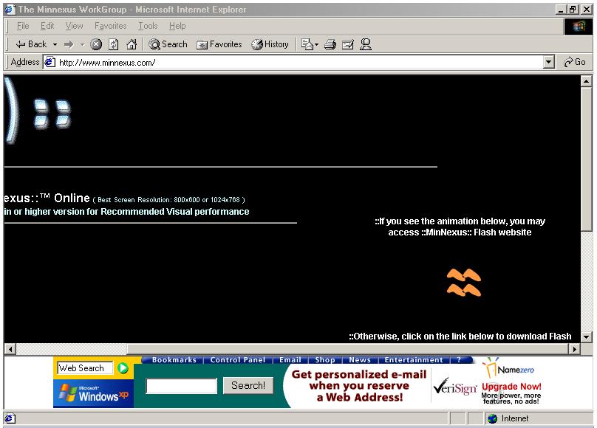
Task: Click the Go button beside address bar
Action: click(575, 62)
